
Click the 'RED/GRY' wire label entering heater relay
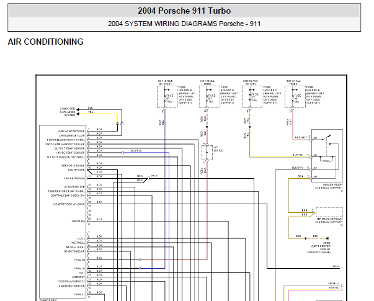[x=301, y=138]
